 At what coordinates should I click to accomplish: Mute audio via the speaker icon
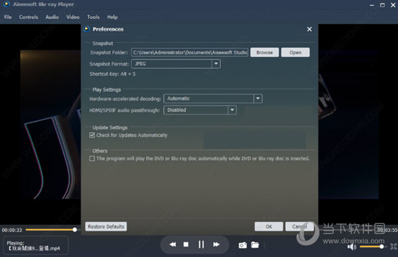352,246
